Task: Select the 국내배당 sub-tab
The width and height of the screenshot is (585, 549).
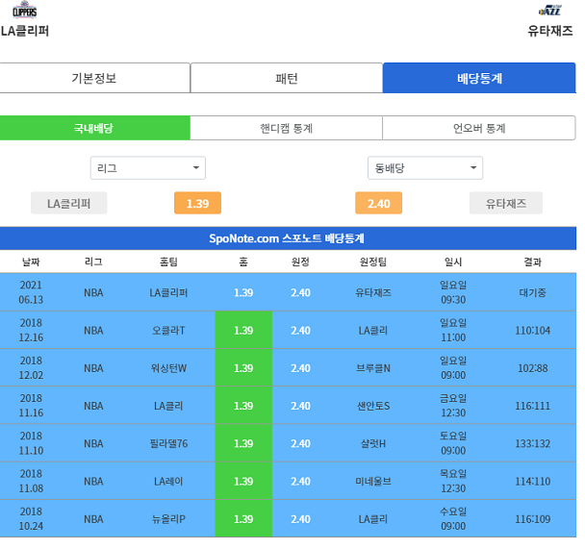Action: (x=94, y=128)
